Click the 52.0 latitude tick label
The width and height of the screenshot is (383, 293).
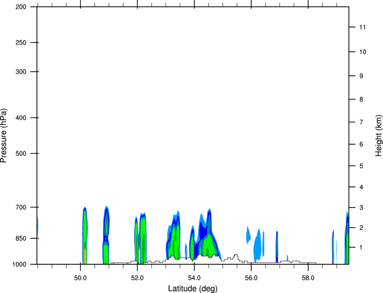137,278
